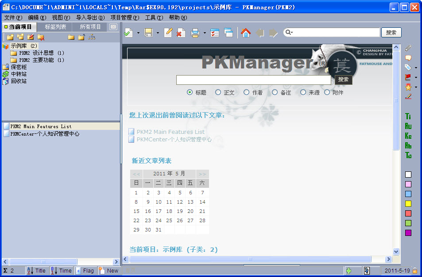Click the hierarchy tree structure icon
The image size is (422, 277).
point(92,37)
